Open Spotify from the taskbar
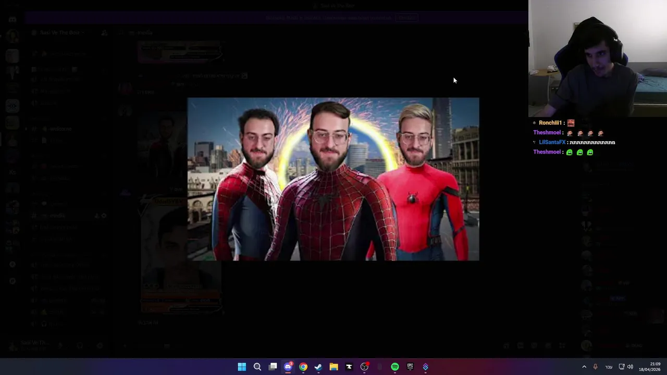 (x=395, y=367)
